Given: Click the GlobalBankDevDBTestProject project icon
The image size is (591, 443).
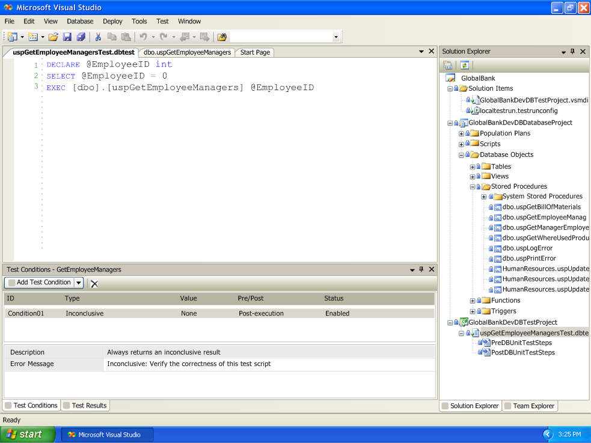Looking at the screenshot, I should [464, 322].
